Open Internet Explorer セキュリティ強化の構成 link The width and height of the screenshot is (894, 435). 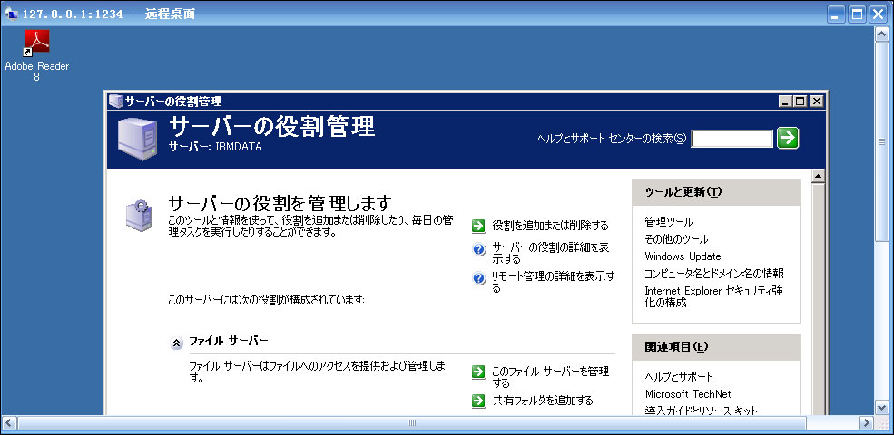pyautogui.click(x=713, y=296)
